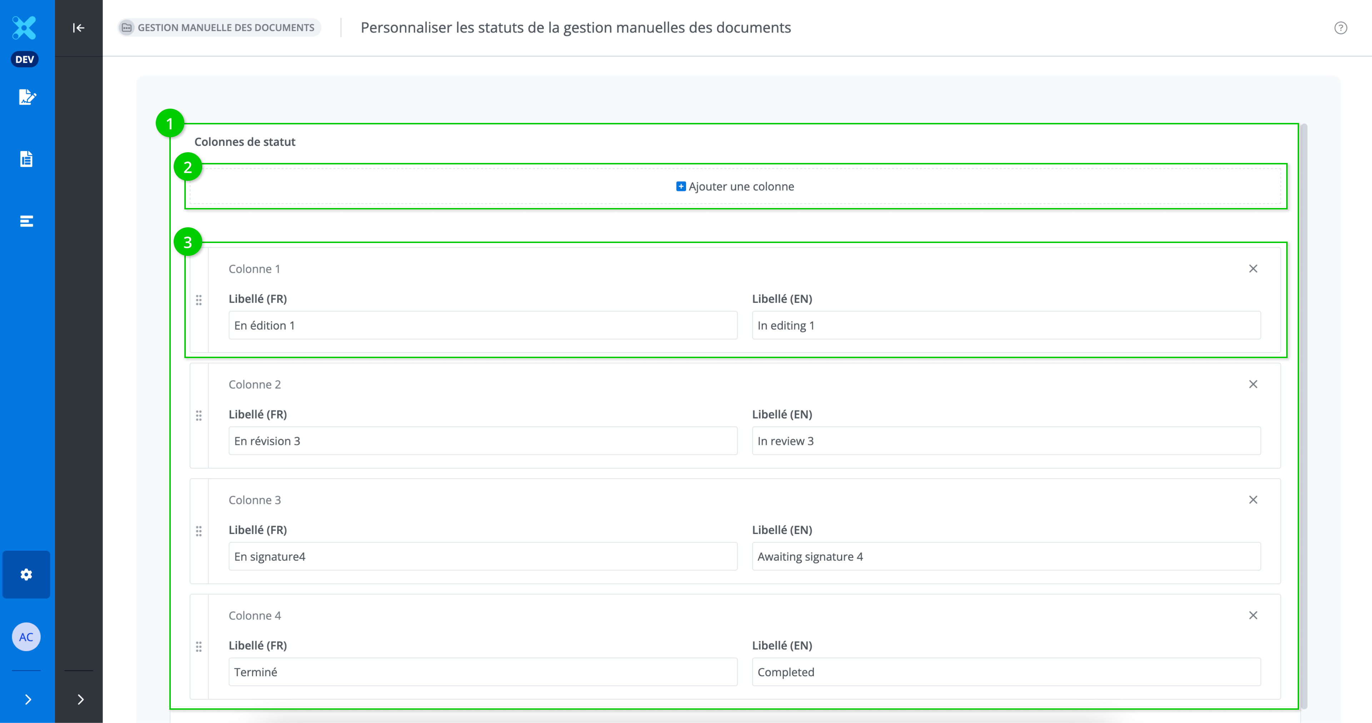
Task: Click Ajouter une colonne button
Action: tap(735, 187)
